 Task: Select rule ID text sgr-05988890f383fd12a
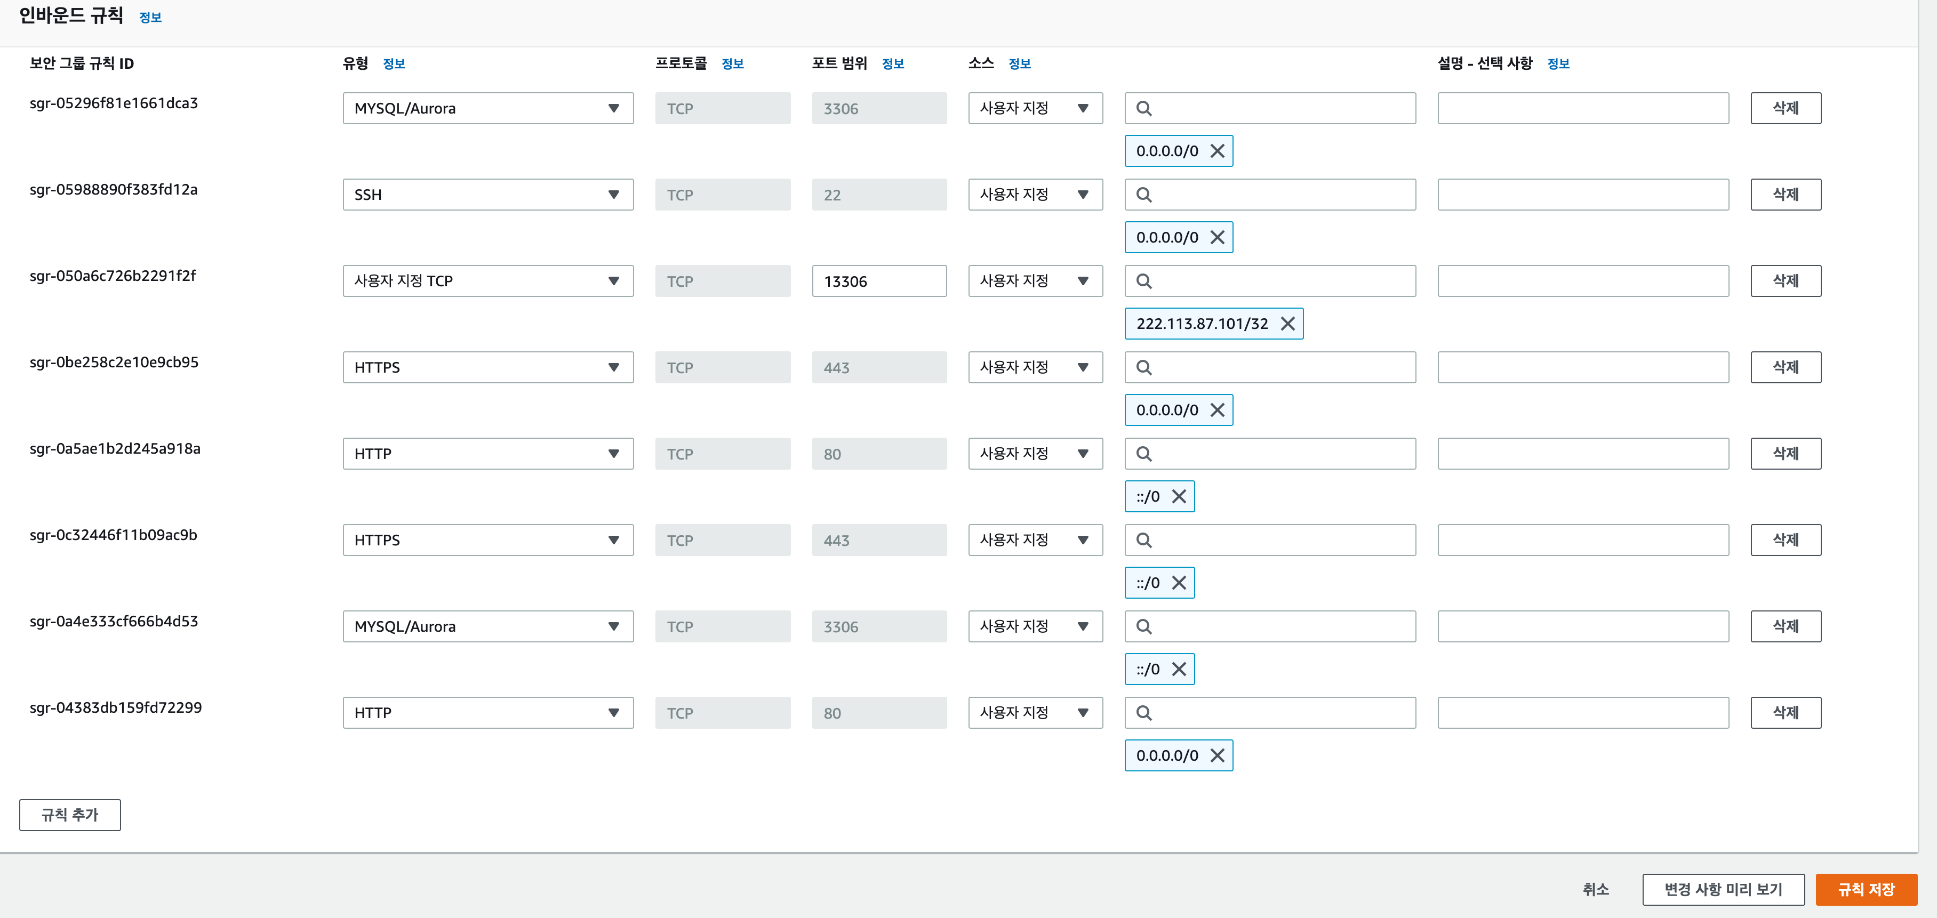114,189
